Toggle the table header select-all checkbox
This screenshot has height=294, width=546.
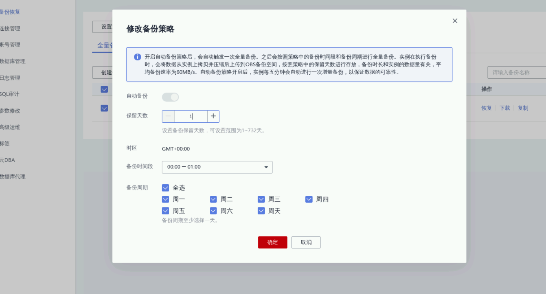(x=104, y=89)
